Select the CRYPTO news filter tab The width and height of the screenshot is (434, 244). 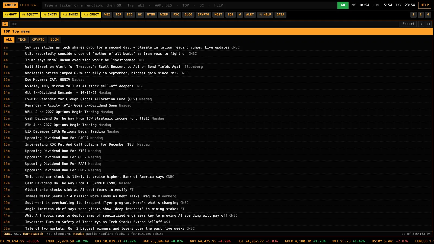[x=38, y=40]
